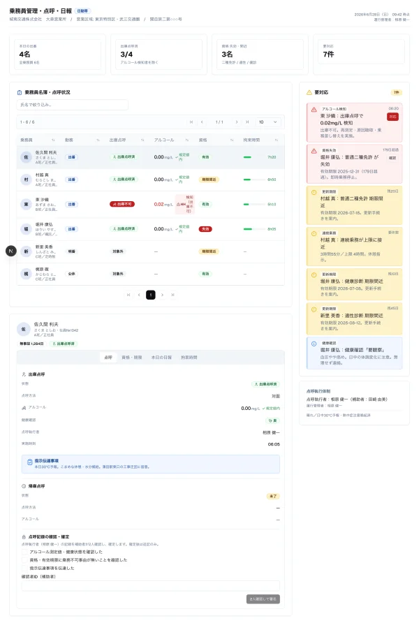Click the 出庫不可 badge in 東 沙織 row

[122, 204]
